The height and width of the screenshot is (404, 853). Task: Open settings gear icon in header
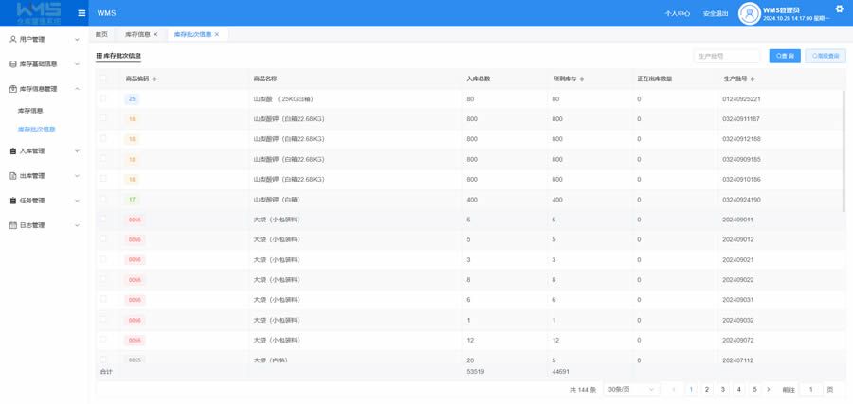[x=839, y=9]
